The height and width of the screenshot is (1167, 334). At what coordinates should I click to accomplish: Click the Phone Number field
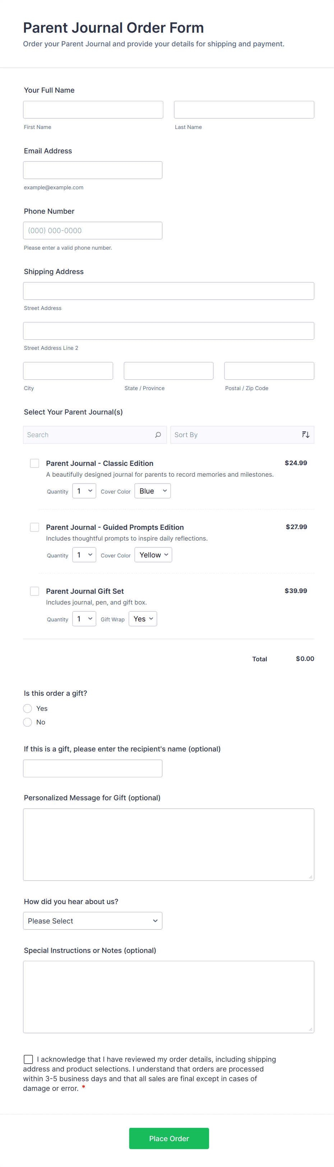pyautogui.click(x=92, y=231)
